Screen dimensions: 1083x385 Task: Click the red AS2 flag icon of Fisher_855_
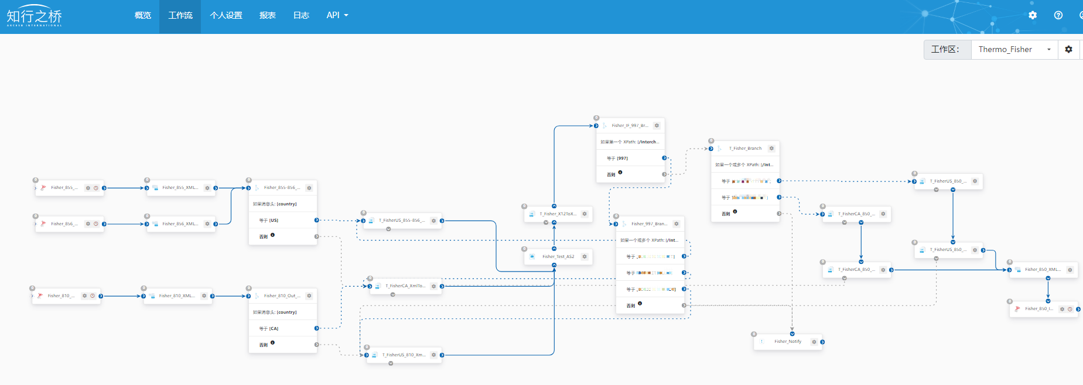point(43,188)
